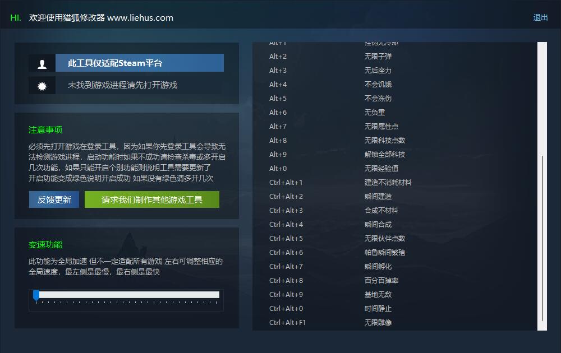Select the 时间静止 cheat entry

coord(378,308)
